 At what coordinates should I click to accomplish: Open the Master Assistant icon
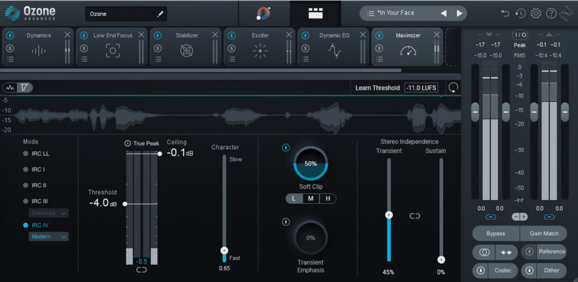263,13
